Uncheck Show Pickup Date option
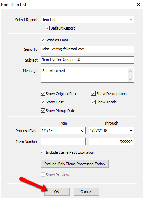This screenshot has width=143, height=199. pyautogui.click(x=43, y=111)
